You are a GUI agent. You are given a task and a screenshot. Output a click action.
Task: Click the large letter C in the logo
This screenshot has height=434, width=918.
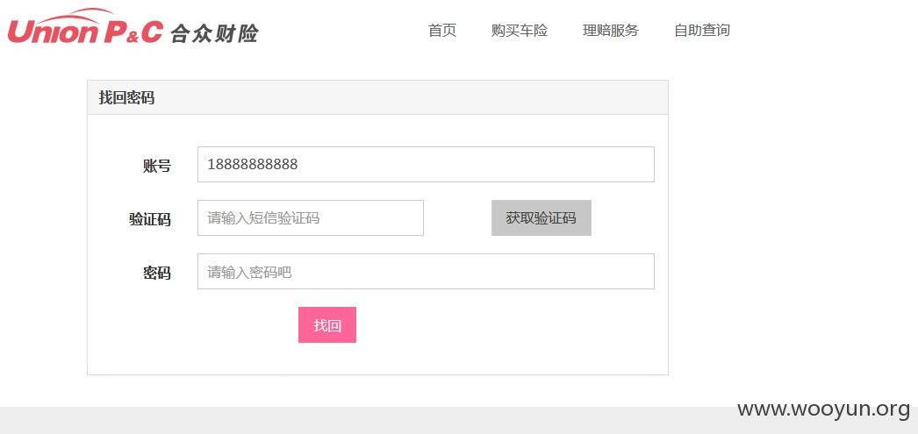pos(151,32)
